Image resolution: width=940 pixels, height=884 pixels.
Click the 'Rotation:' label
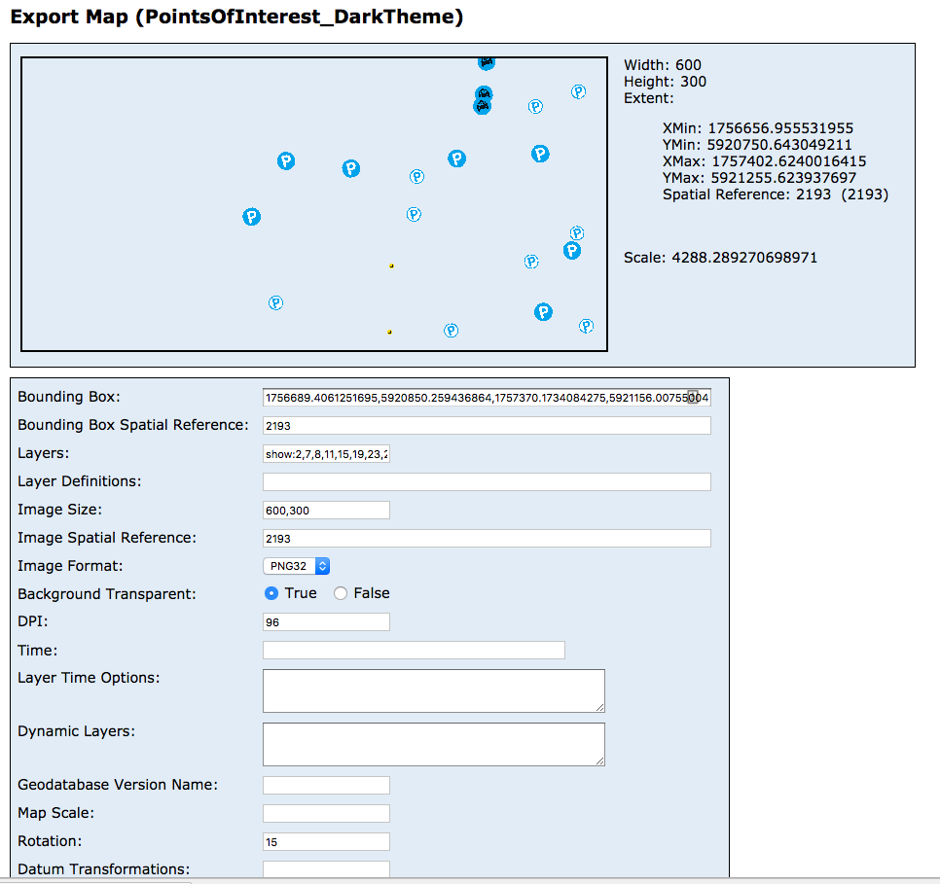(50, 841)
